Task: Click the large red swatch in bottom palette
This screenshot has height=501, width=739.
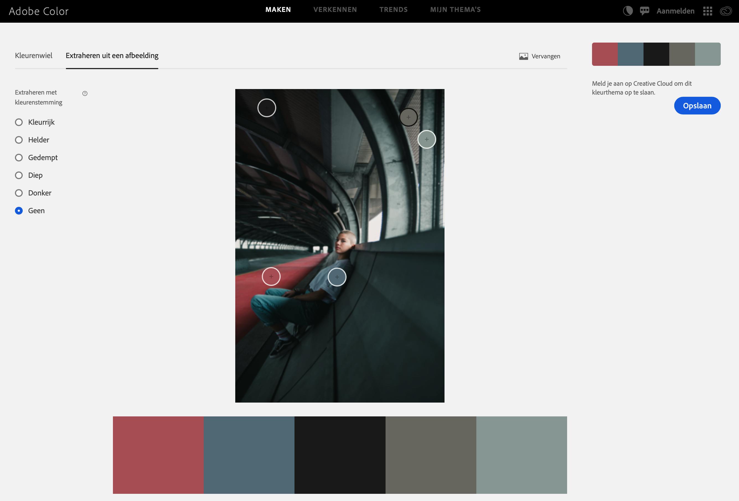Action: 158,455
